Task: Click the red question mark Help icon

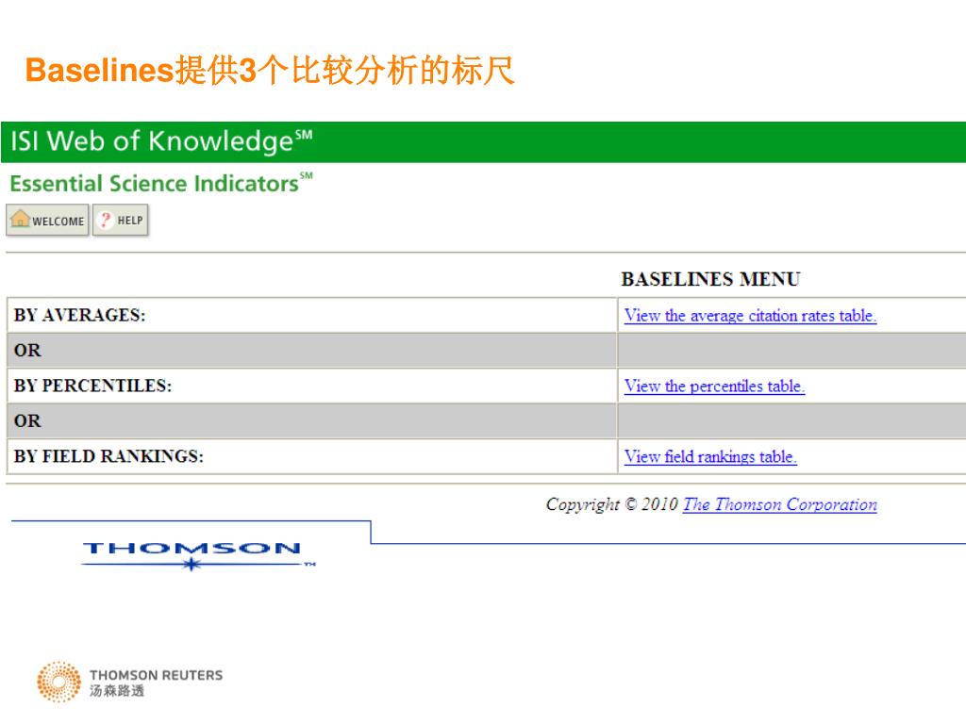Action: pos(107,221)
